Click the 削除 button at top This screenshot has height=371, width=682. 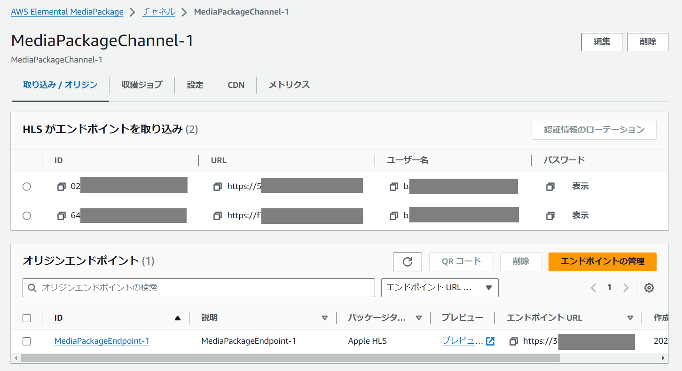pyautogui.click(x=648, y=42)
